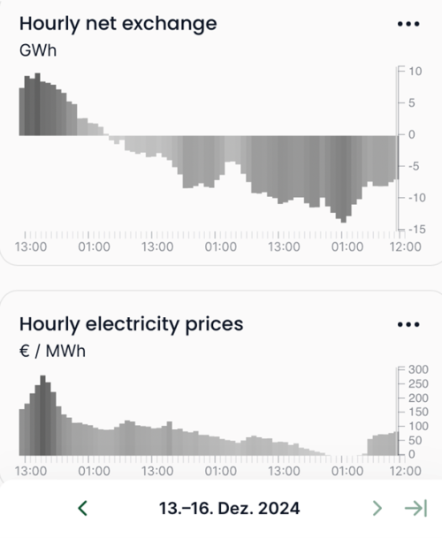Go to the previous date range

click(83, 508)
